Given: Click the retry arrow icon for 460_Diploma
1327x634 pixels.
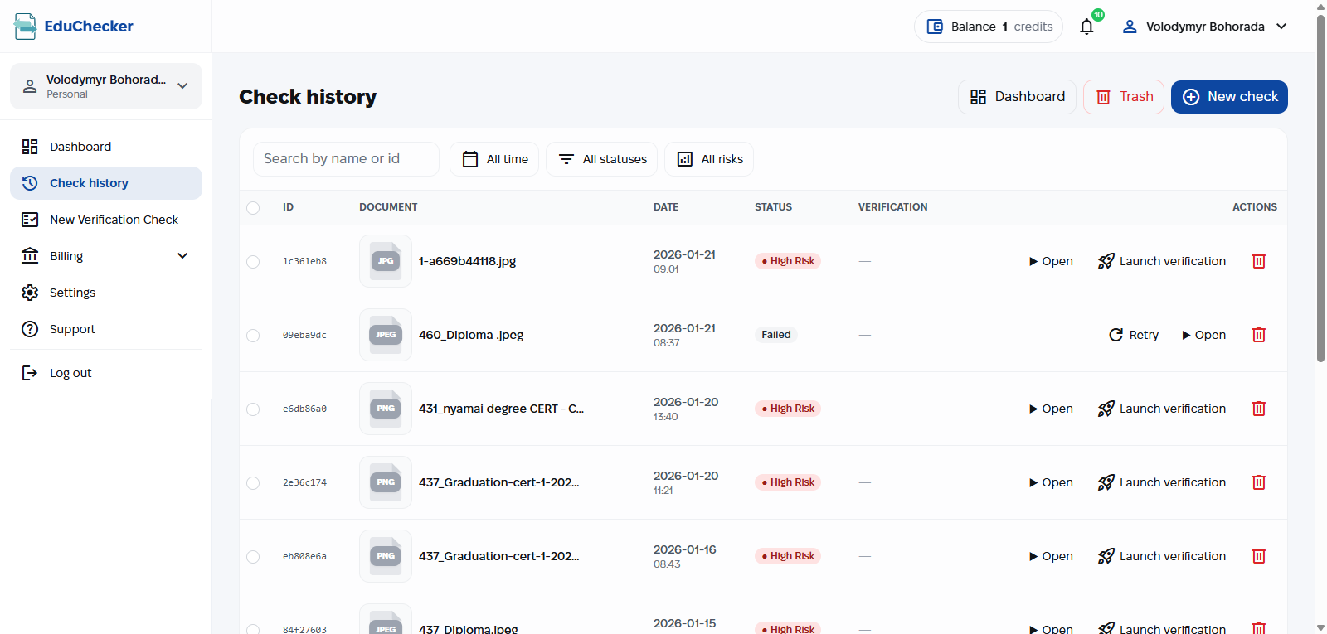Looking at the screenshot, I should tap(1116, 335).
